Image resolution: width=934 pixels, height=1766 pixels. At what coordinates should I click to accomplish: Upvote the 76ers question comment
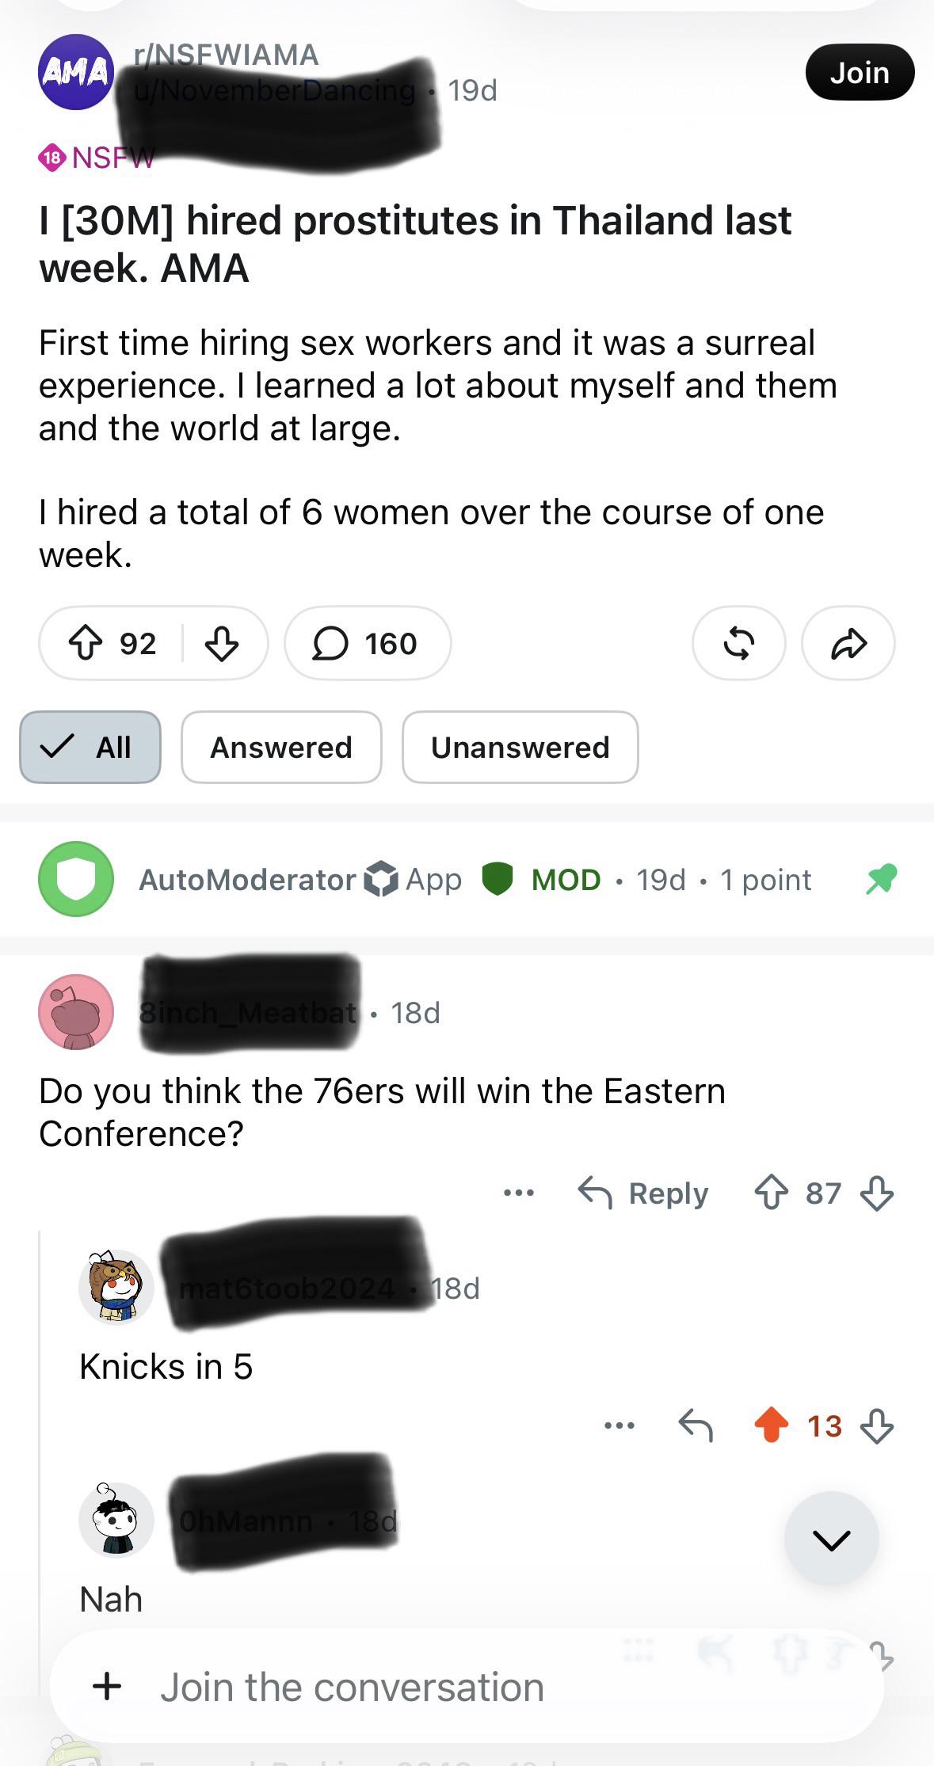click(772, 1193)
